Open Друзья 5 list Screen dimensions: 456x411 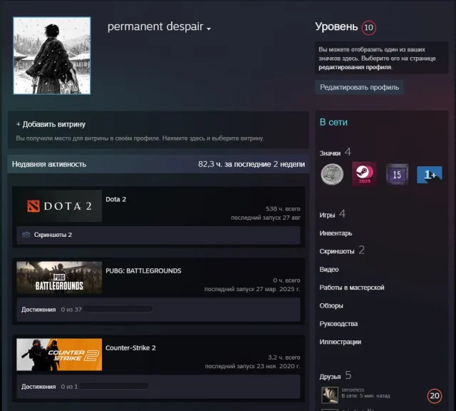point(336,376)
